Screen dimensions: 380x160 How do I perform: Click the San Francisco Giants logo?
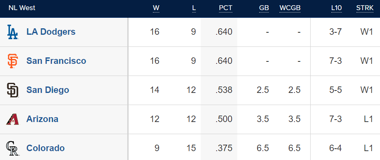click(x=12, y=61)
